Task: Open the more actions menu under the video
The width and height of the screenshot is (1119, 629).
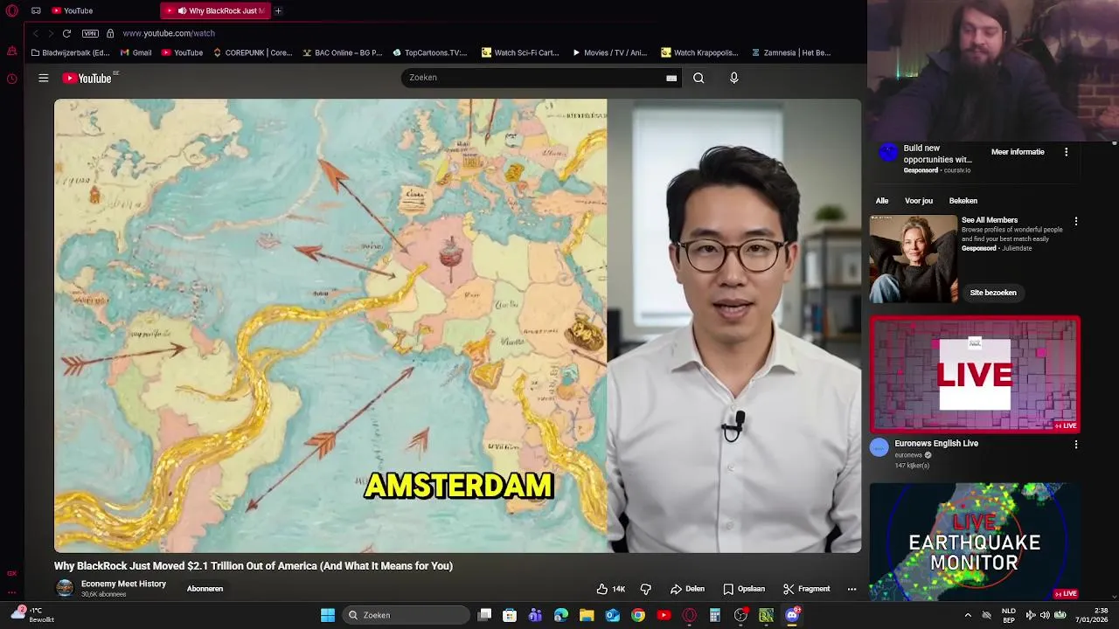Action: click(851, 589)
